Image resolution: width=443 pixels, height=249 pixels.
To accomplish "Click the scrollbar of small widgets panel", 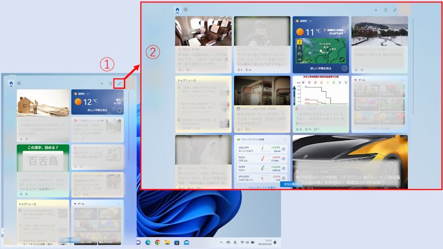I will click(x=129, y=126).
